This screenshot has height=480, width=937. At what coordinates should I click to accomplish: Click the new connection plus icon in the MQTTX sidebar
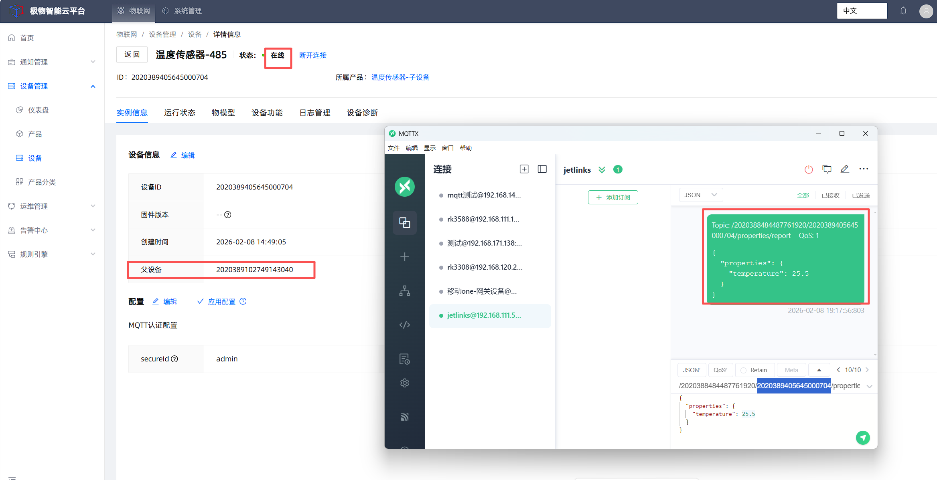click(404, 257)
